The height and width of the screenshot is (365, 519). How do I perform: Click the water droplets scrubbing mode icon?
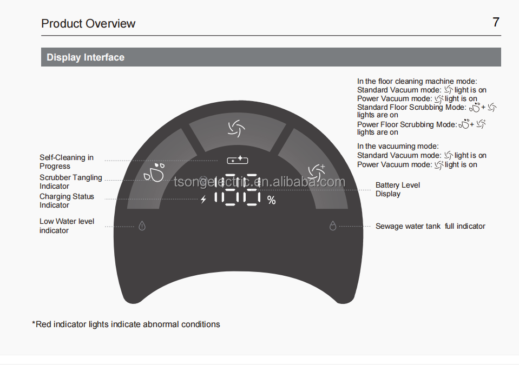click(154, 172)
